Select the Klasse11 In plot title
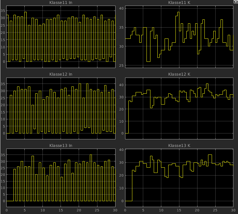The width and height of the screenshot is (238, 214). 61,3
